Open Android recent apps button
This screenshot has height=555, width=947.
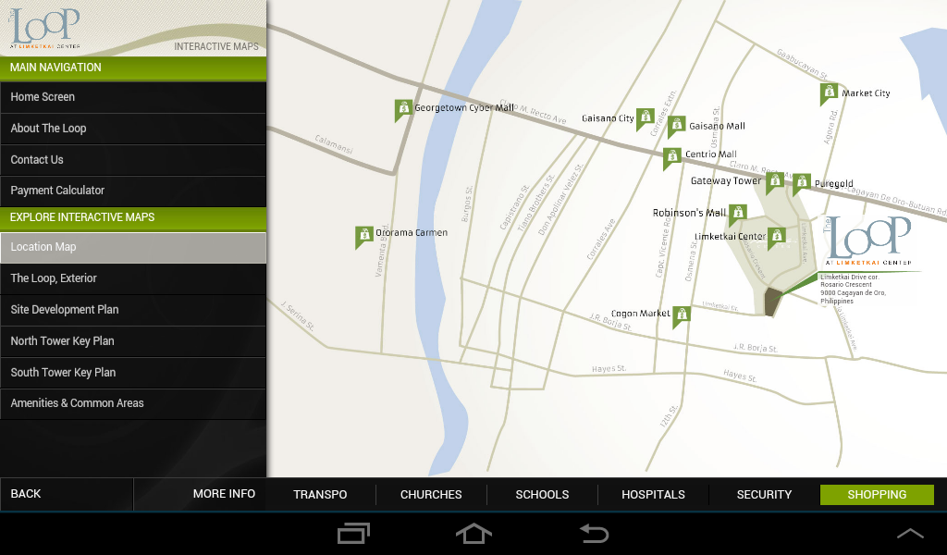tap(353, 533)
